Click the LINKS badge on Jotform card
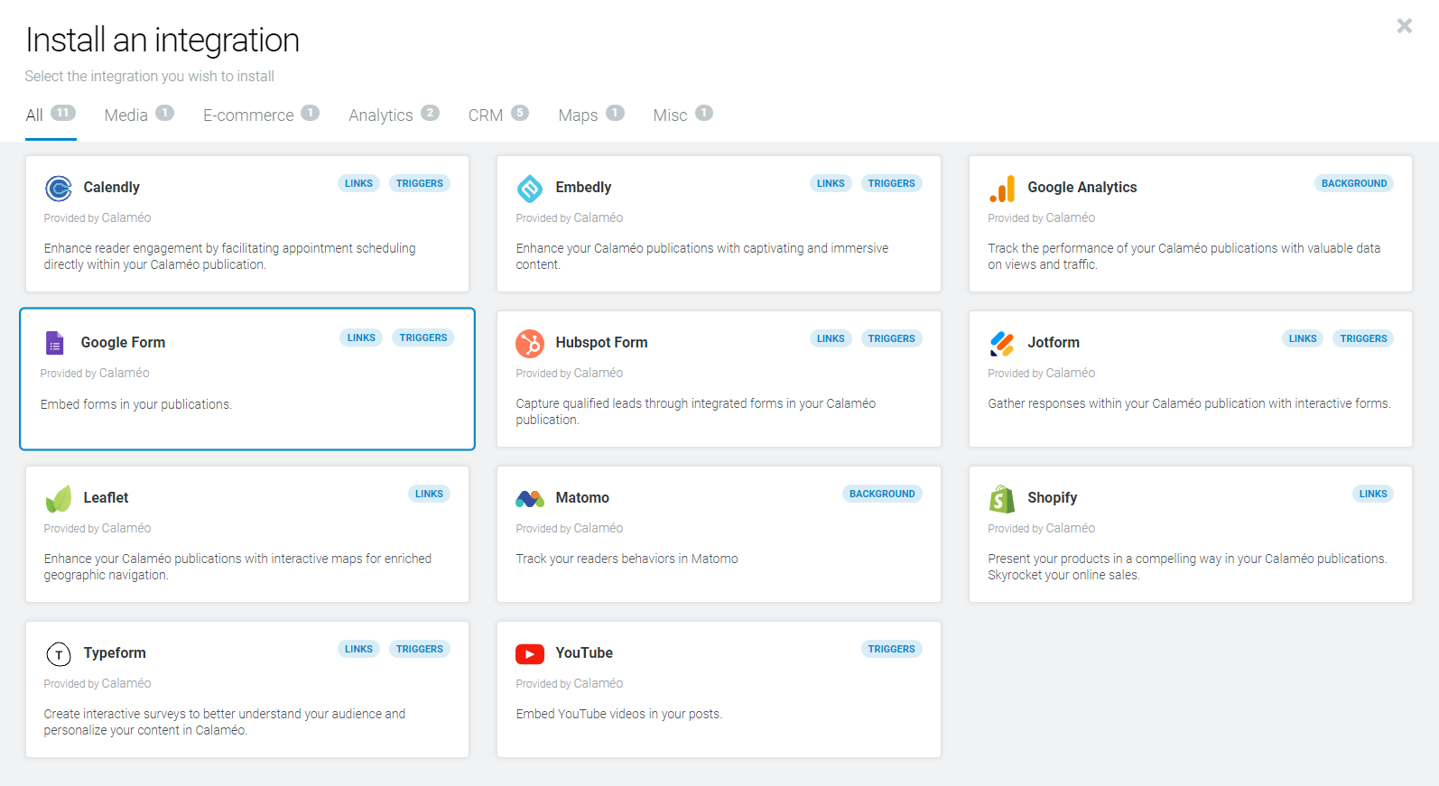This screenshot has height=786, width=1439. 1303,338
